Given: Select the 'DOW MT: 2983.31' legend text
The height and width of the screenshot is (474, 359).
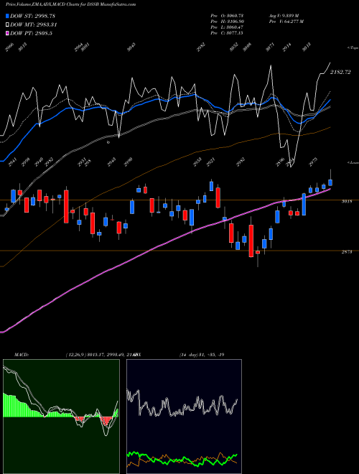Looking at the screenshot, I should (x=34, y=24).
